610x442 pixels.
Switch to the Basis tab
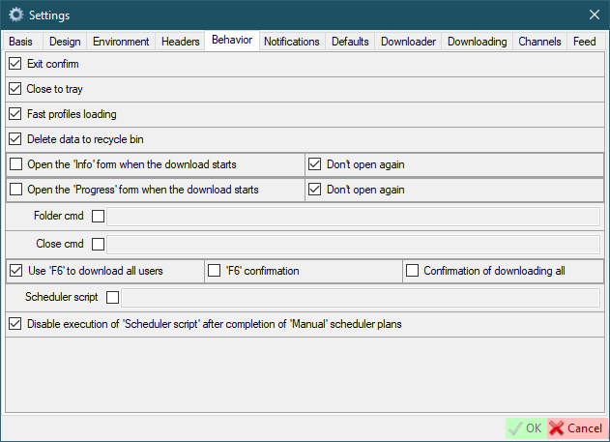coord(21,42)
